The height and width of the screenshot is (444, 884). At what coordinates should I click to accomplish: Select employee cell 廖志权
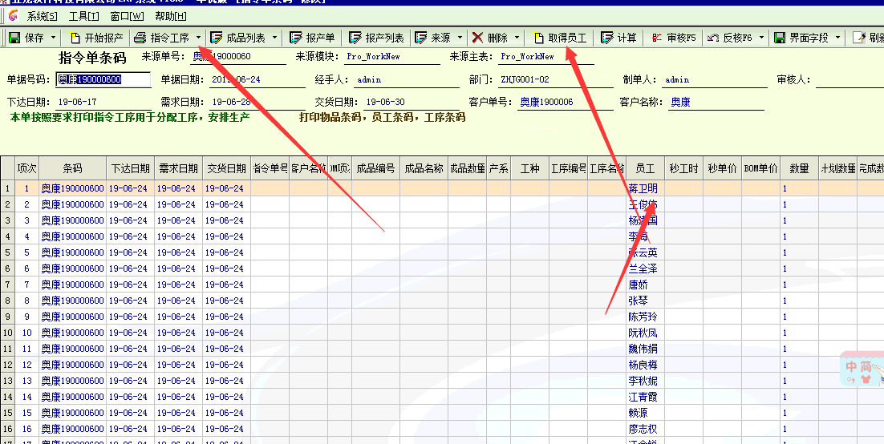click(645, 430)
